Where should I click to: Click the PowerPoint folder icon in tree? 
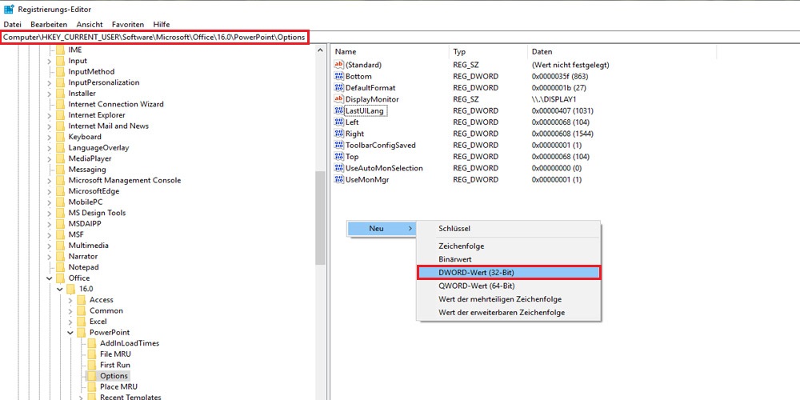[81, 332]
